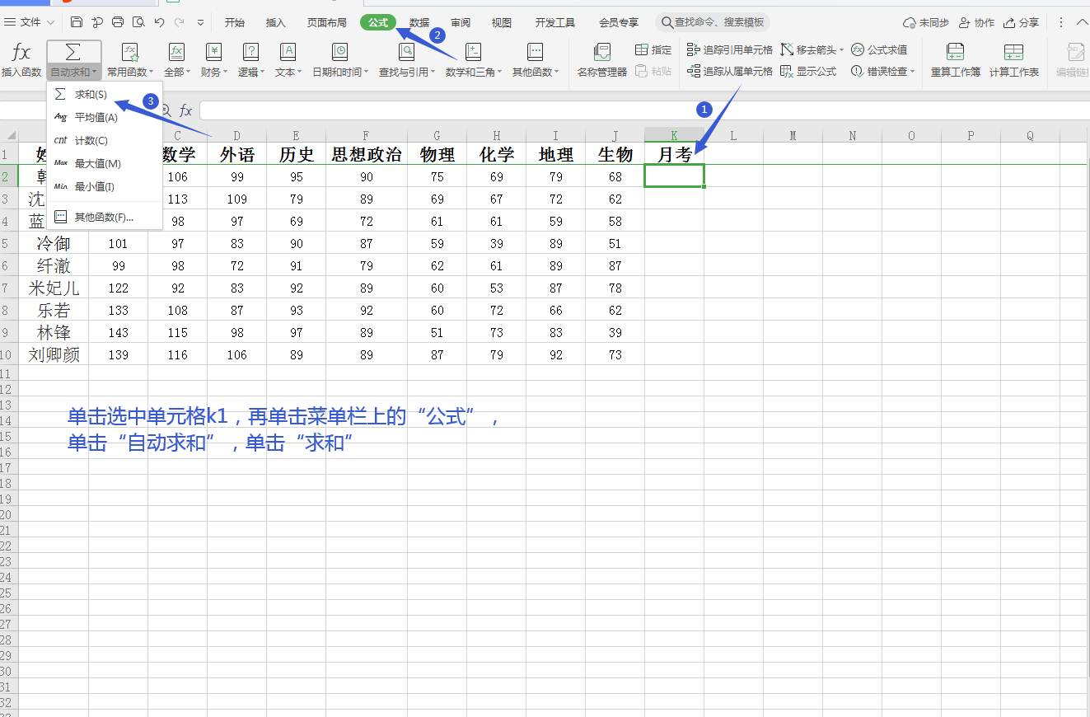The height and width of the screenshot is (717, 1090).
Task: Choose Other Functions (其他函数) in dropdown menu
Action: (105, 218)
